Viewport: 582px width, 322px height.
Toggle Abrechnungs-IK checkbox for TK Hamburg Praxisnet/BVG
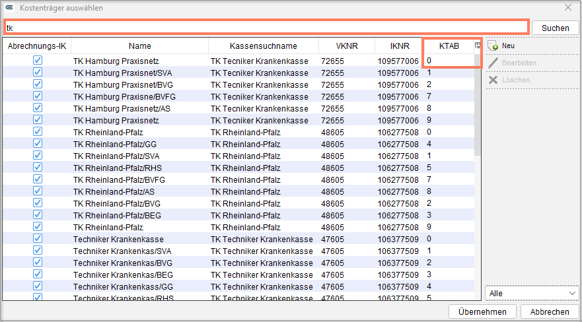pyautogui.click(x=38, y=84)
